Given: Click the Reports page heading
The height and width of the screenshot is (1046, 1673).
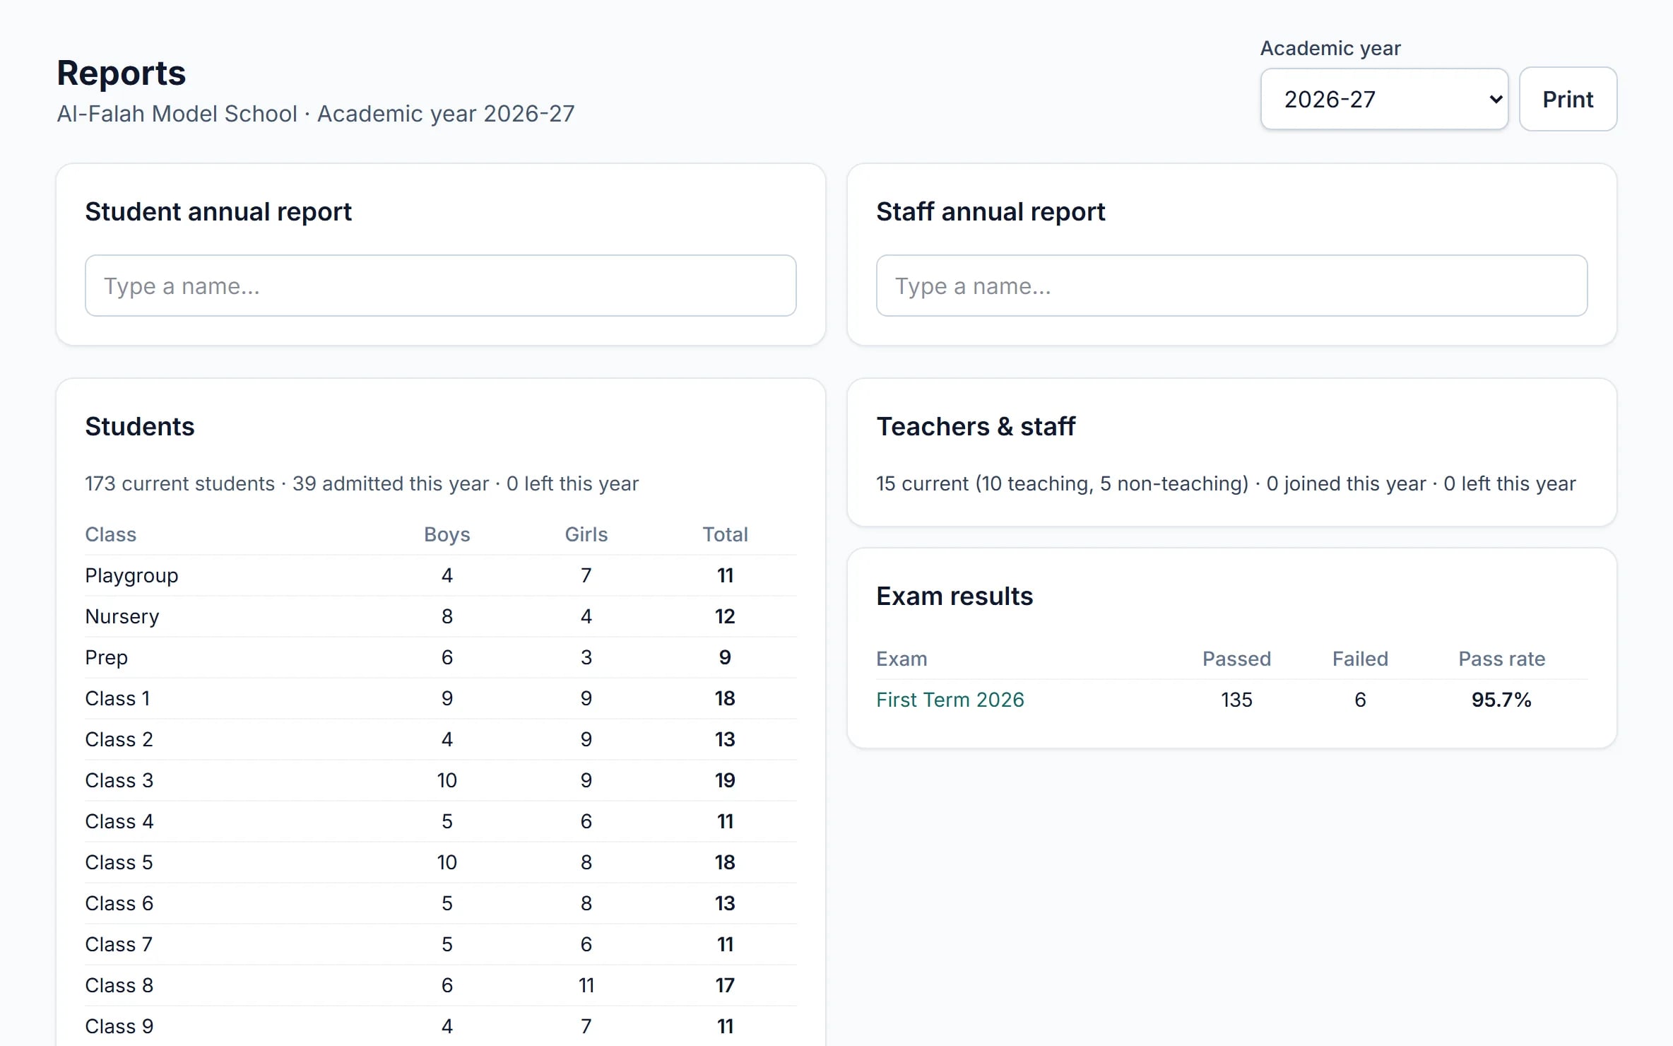Looking at the screenshot, I should 121,73.
